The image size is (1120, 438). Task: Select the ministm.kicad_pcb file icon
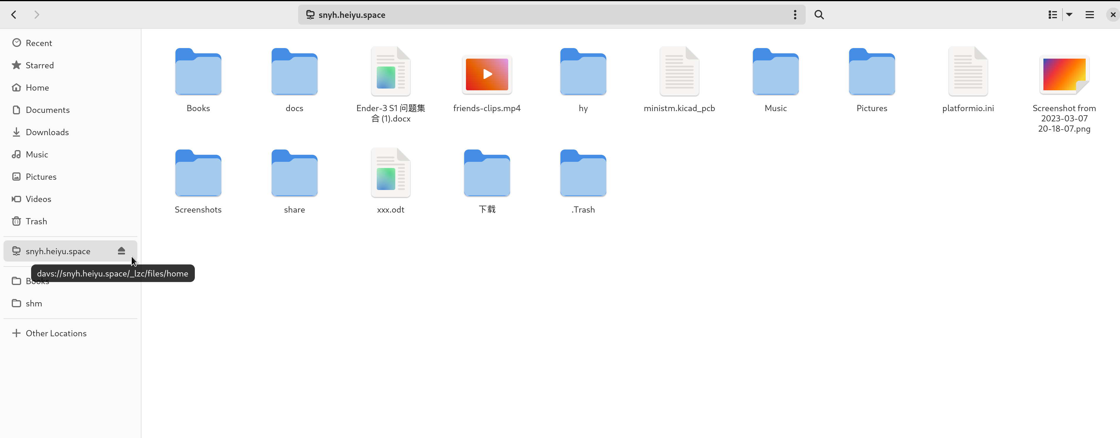679,71
